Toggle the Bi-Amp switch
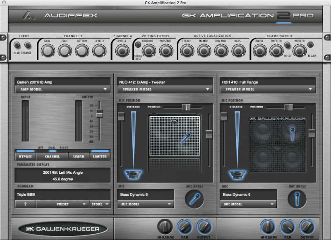Screen dimensions: 331x240 310,45
